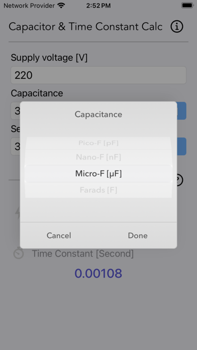Select Farads [F] in the picker
The height and width of the screenshot is (350, 197).
click(x=98, y=190)
